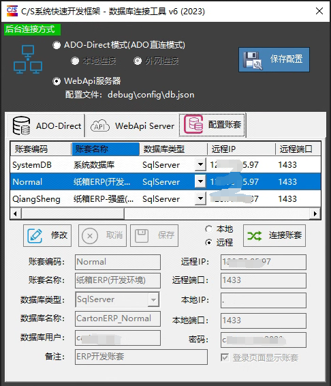Viewport: 331px width, 386px height.
Task: Switch to the ADO-Direct tab
Action: (46, 125)
